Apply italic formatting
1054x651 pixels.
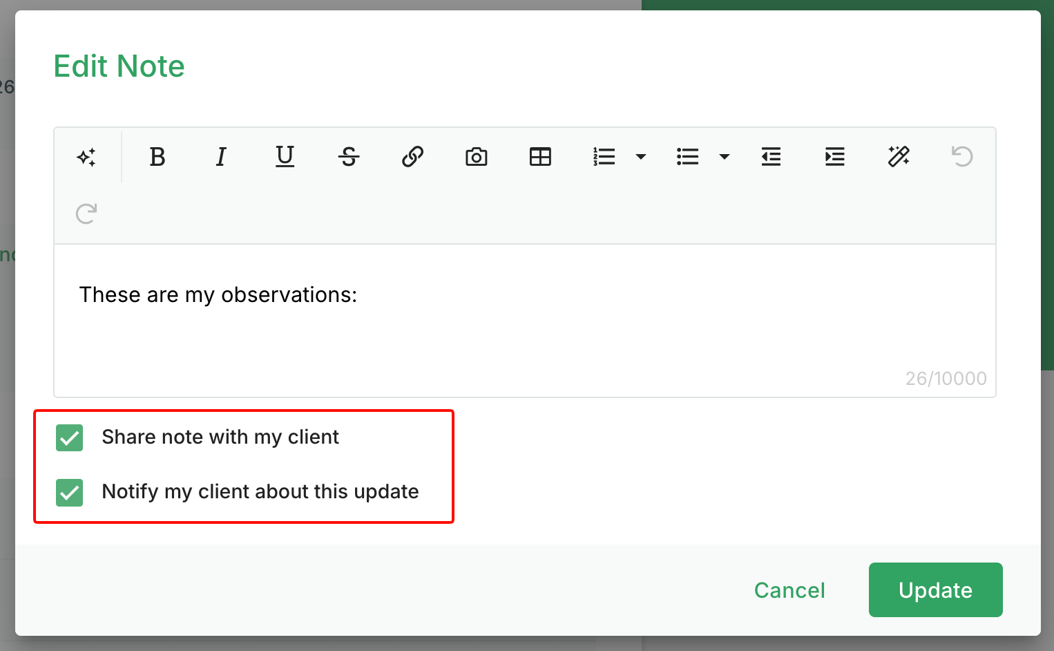click(x=221, y=157)
